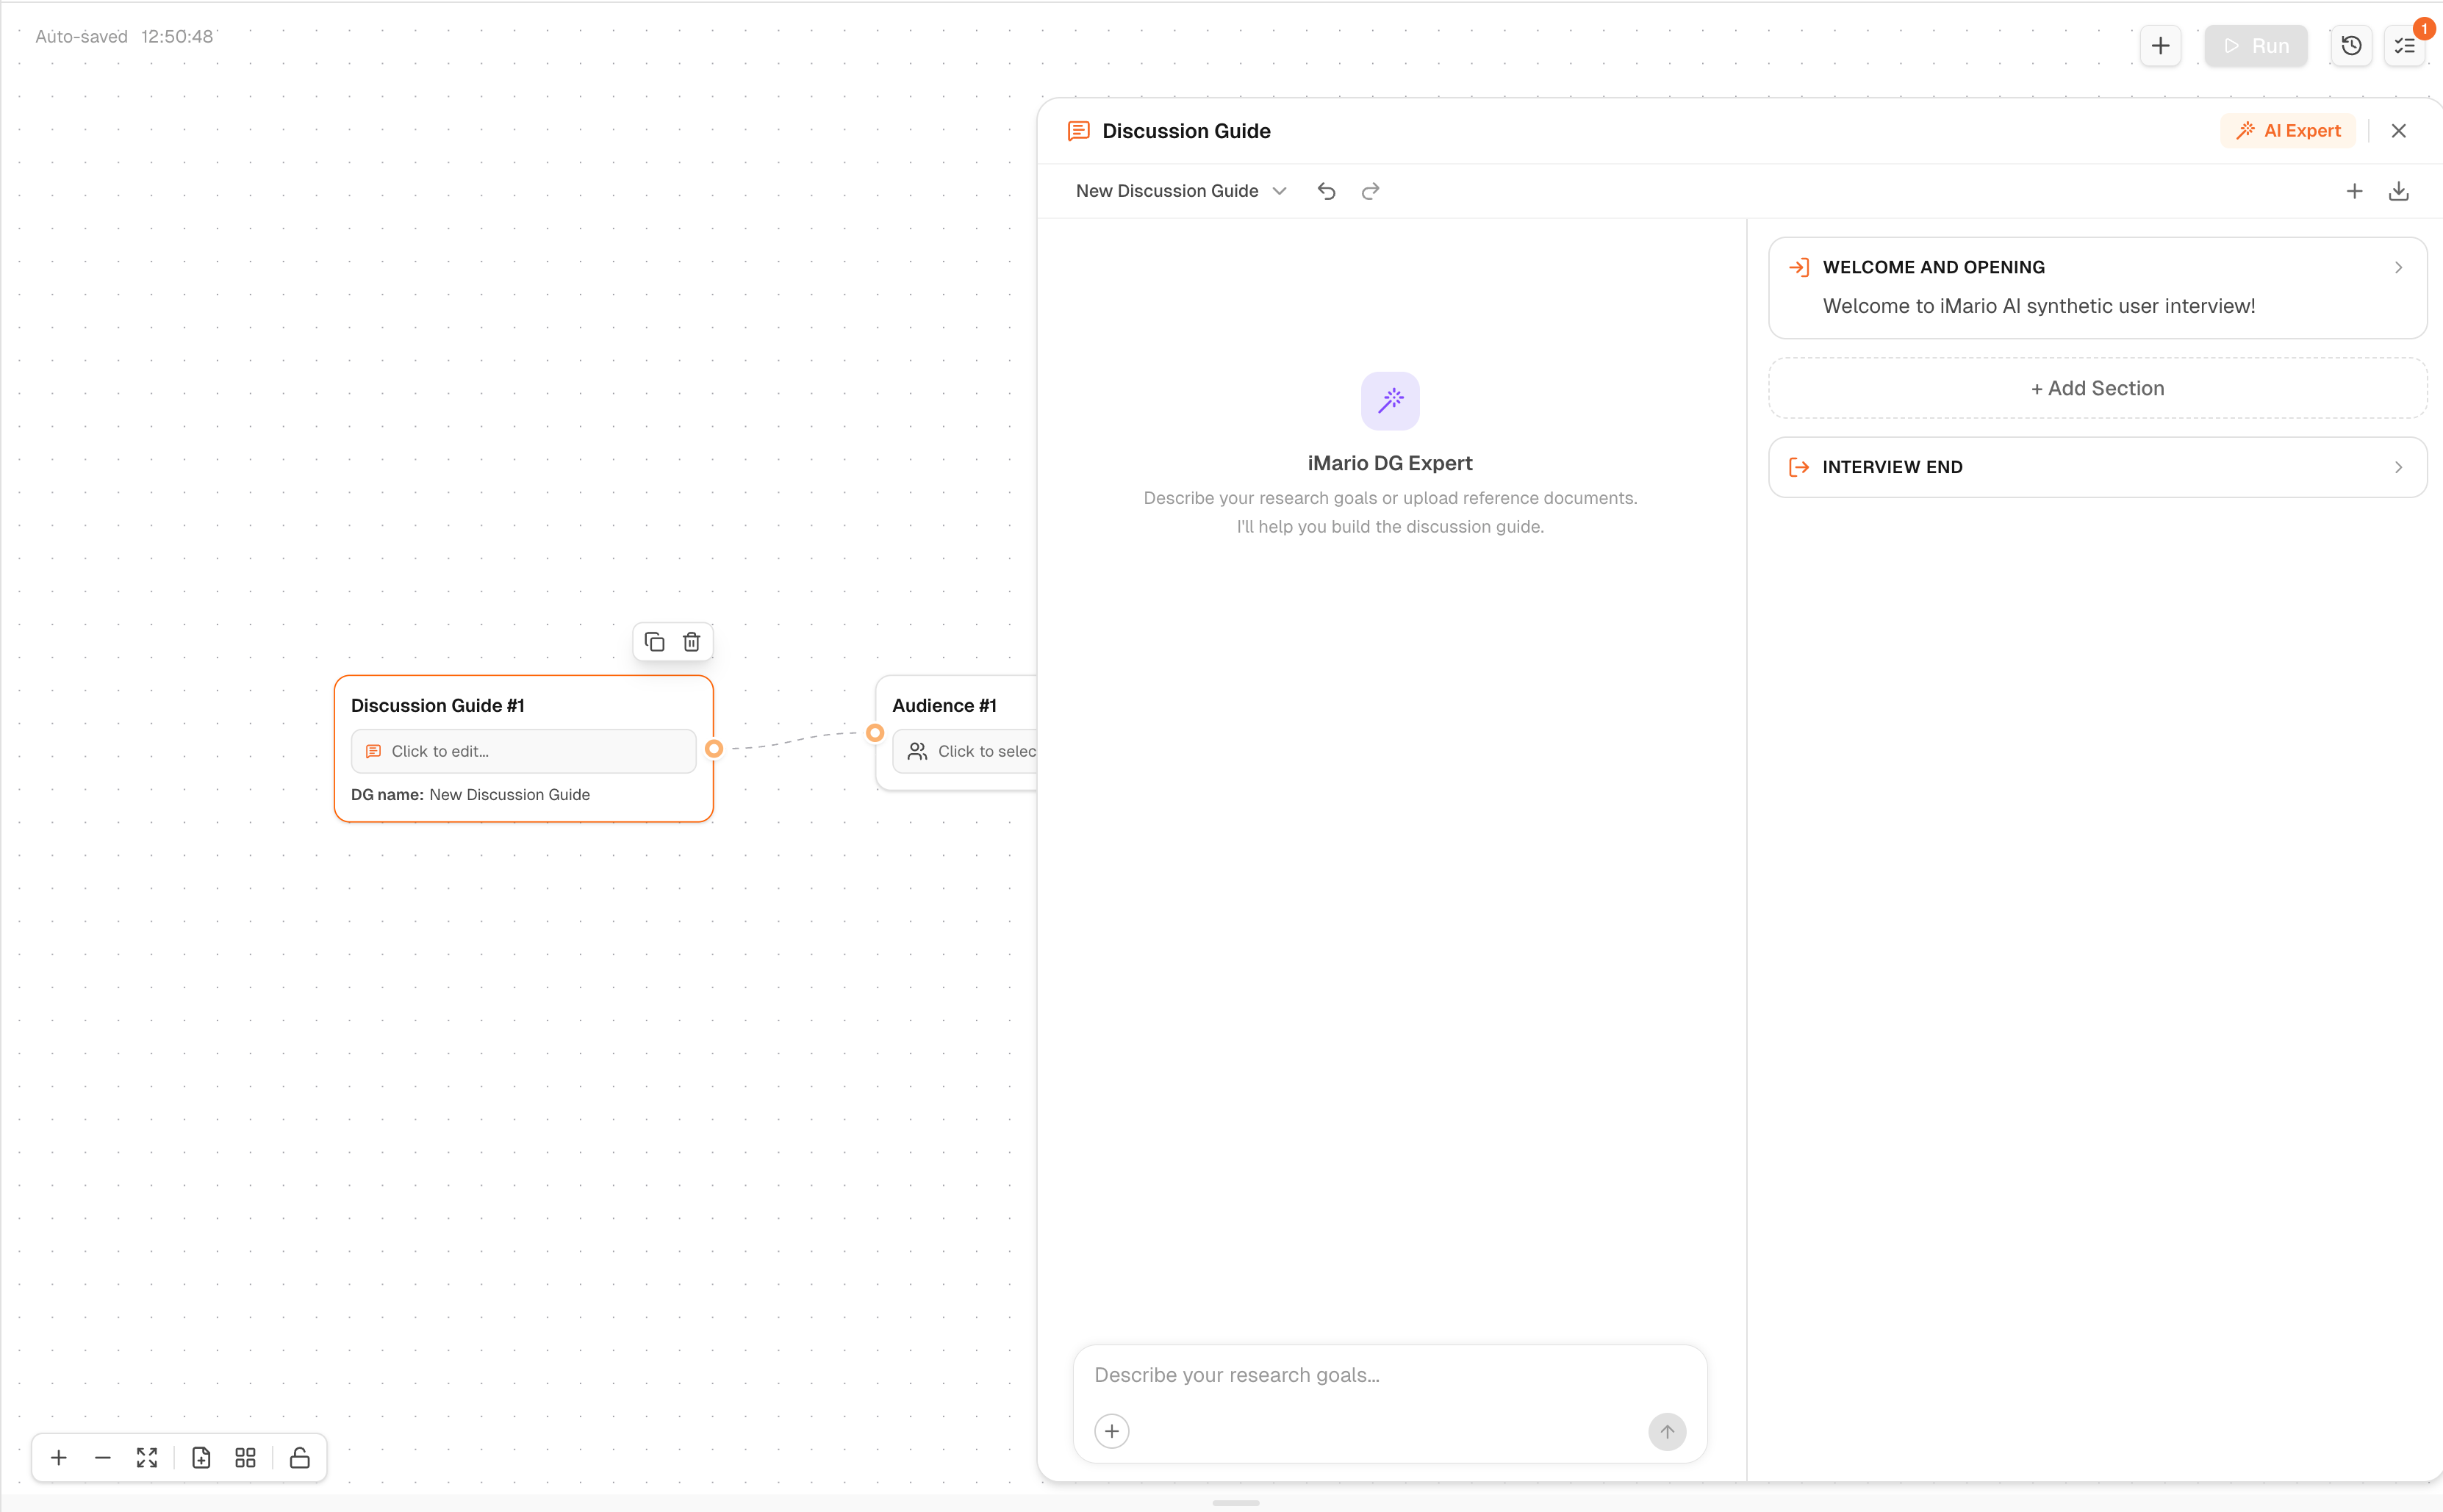Click the attach plus button in chat box
2443x1512 pixels.
[1111, 1431]
